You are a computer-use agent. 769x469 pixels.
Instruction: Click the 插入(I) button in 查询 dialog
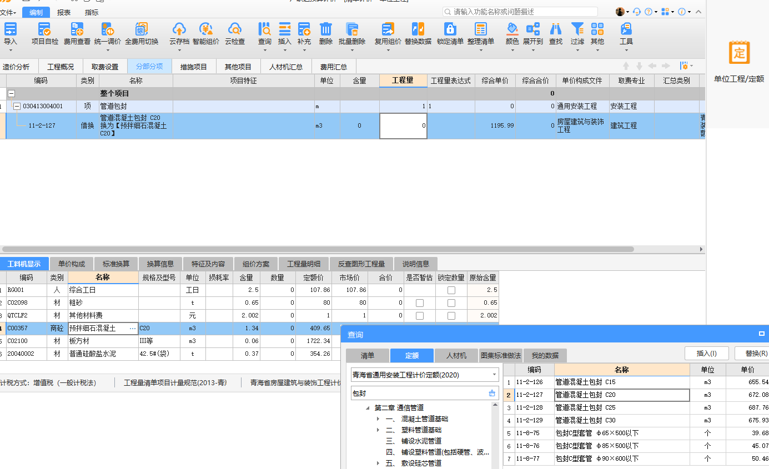pyautogui.click(x=706, y=354)
